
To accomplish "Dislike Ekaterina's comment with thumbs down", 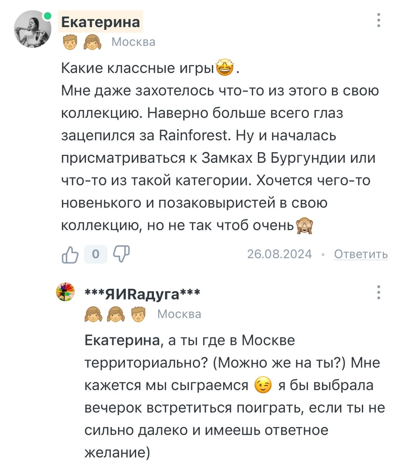I will [x=122, y=254].
